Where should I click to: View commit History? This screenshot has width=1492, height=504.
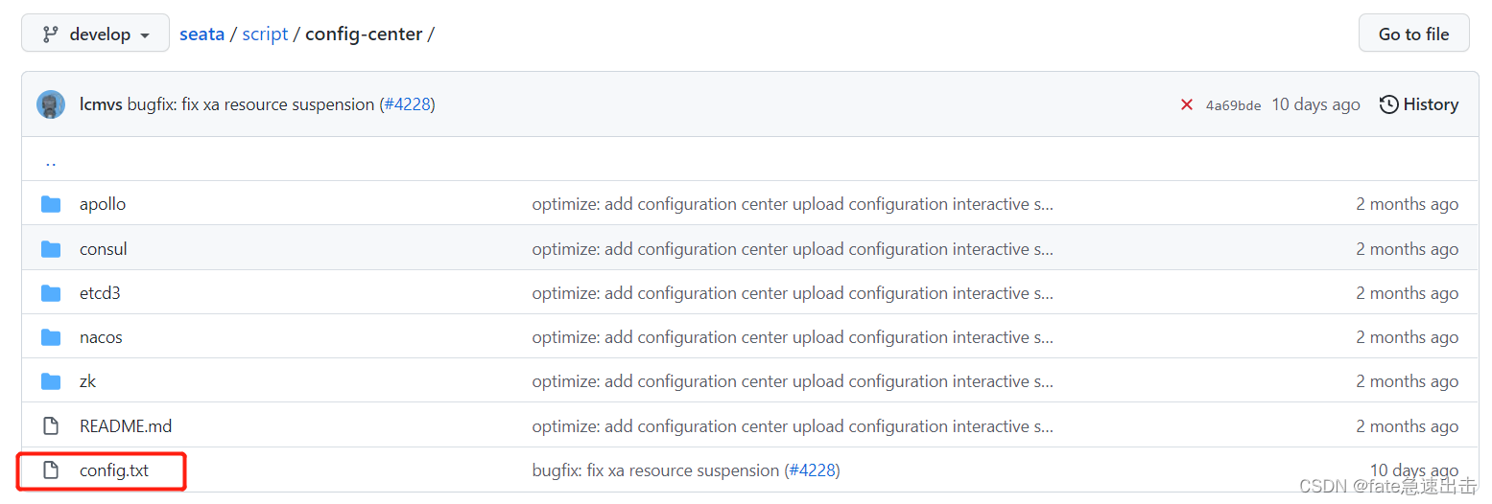[x=1418, y=104]
